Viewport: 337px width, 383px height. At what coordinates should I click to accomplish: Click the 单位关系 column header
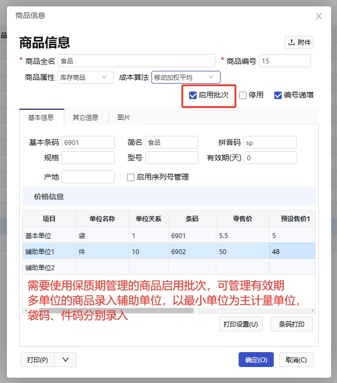(x=148, y=218)
